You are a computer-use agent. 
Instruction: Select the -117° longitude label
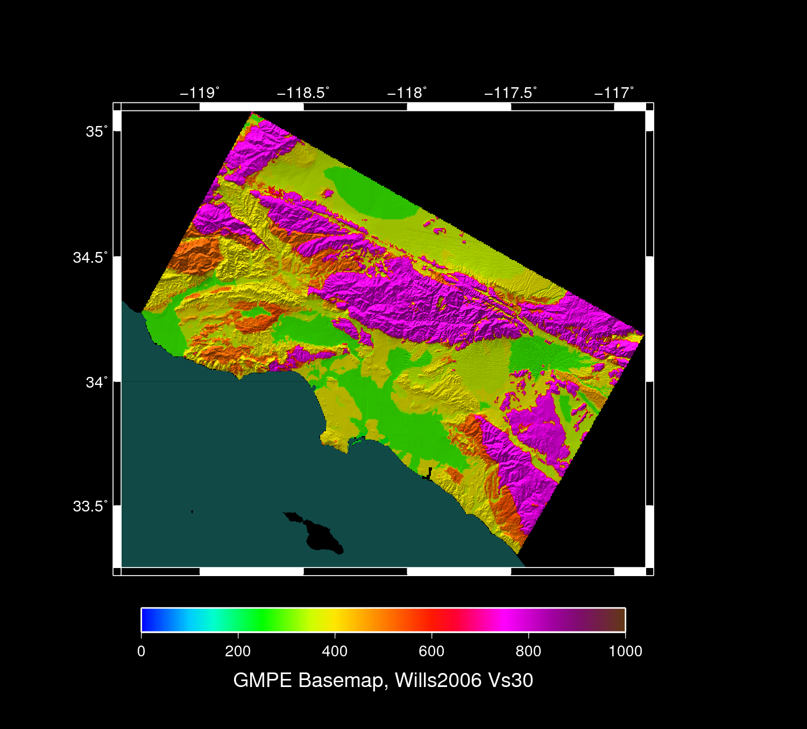tap(614, 93)
